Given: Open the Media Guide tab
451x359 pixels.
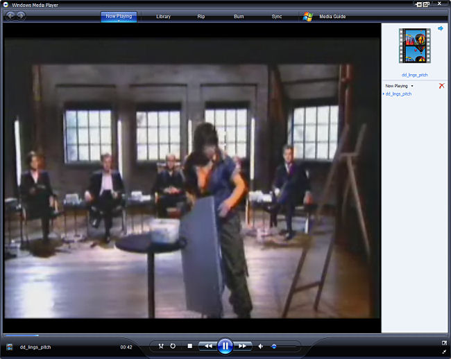Looking at the screenshot, I should 332,17.
